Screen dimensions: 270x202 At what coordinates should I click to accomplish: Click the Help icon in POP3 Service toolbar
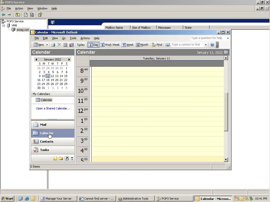(x=40, y=15)
